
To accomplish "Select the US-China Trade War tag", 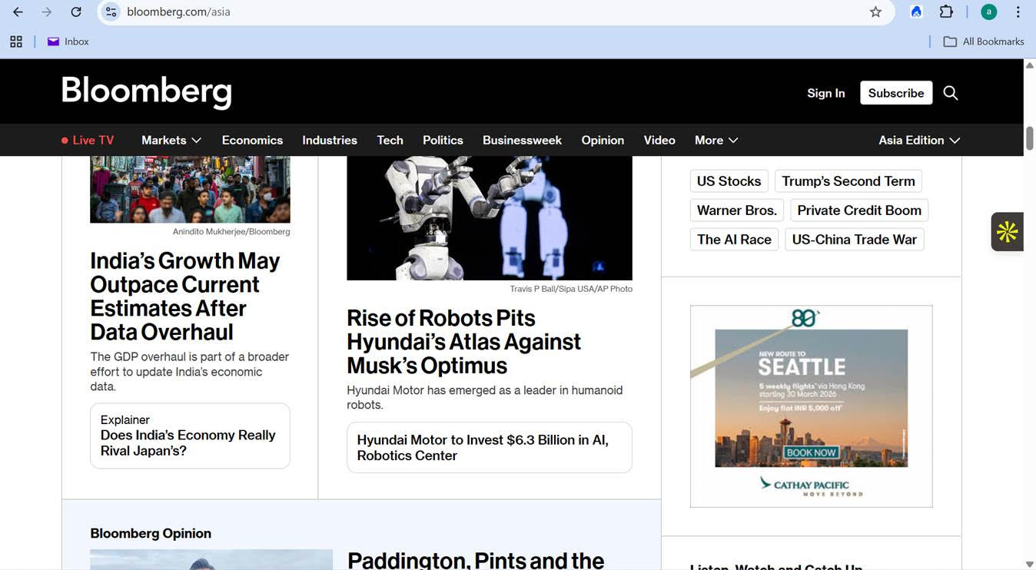I will 855,240.
